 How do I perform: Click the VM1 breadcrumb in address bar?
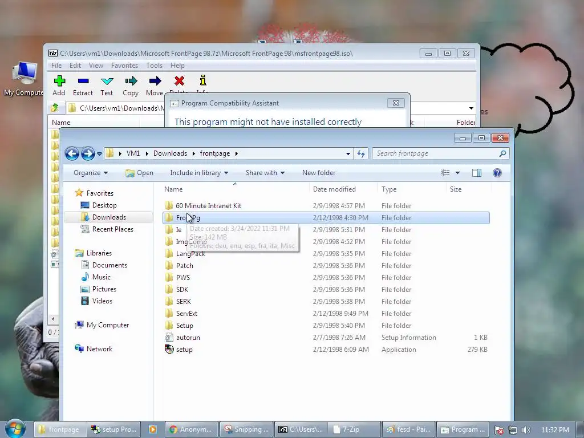point(133,153)
